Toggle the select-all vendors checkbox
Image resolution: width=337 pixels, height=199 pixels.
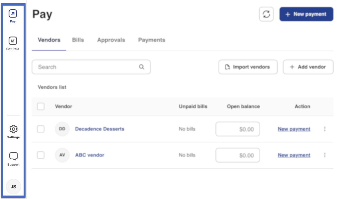pyautogui.click(x=41, y=106)
